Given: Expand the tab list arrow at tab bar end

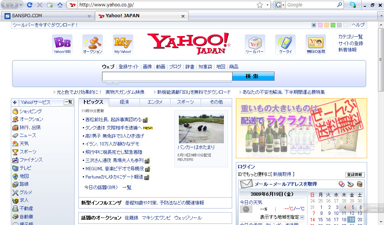Looking at the screenshot, I should coord(381,16).
